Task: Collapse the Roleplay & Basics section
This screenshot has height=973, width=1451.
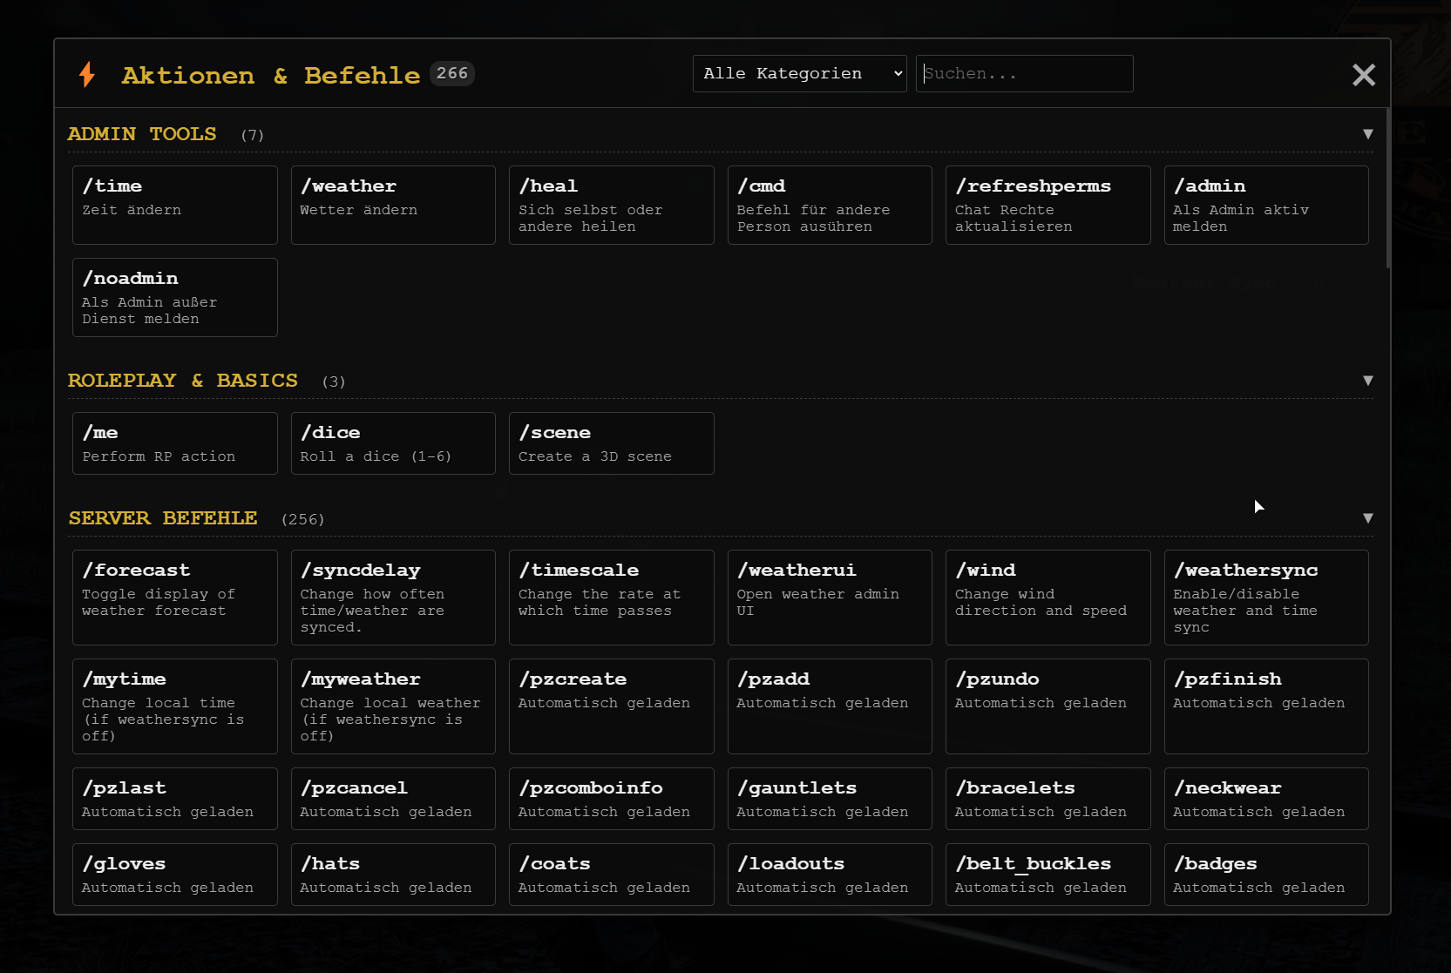Action: click(x=1367, y=381)
